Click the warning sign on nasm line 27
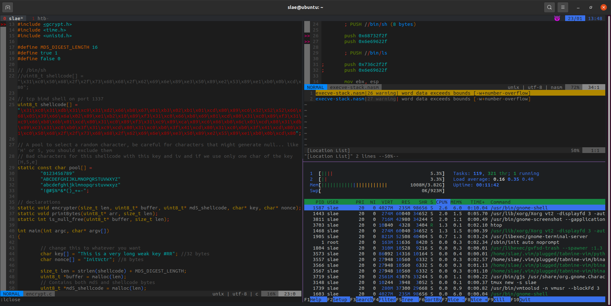 point(307,41)
